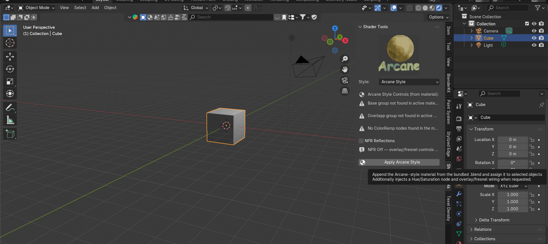Switch perspective/orthographic with the grid icon
The height and width of the screenshot is (244, 548).
(345, 91)
